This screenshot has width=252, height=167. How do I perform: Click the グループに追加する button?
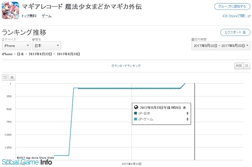tap(232, 7)
